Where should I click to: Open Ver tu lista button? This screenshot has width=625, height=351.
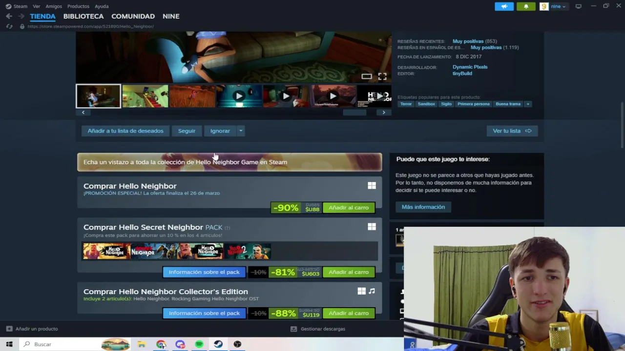coord(512,131)
